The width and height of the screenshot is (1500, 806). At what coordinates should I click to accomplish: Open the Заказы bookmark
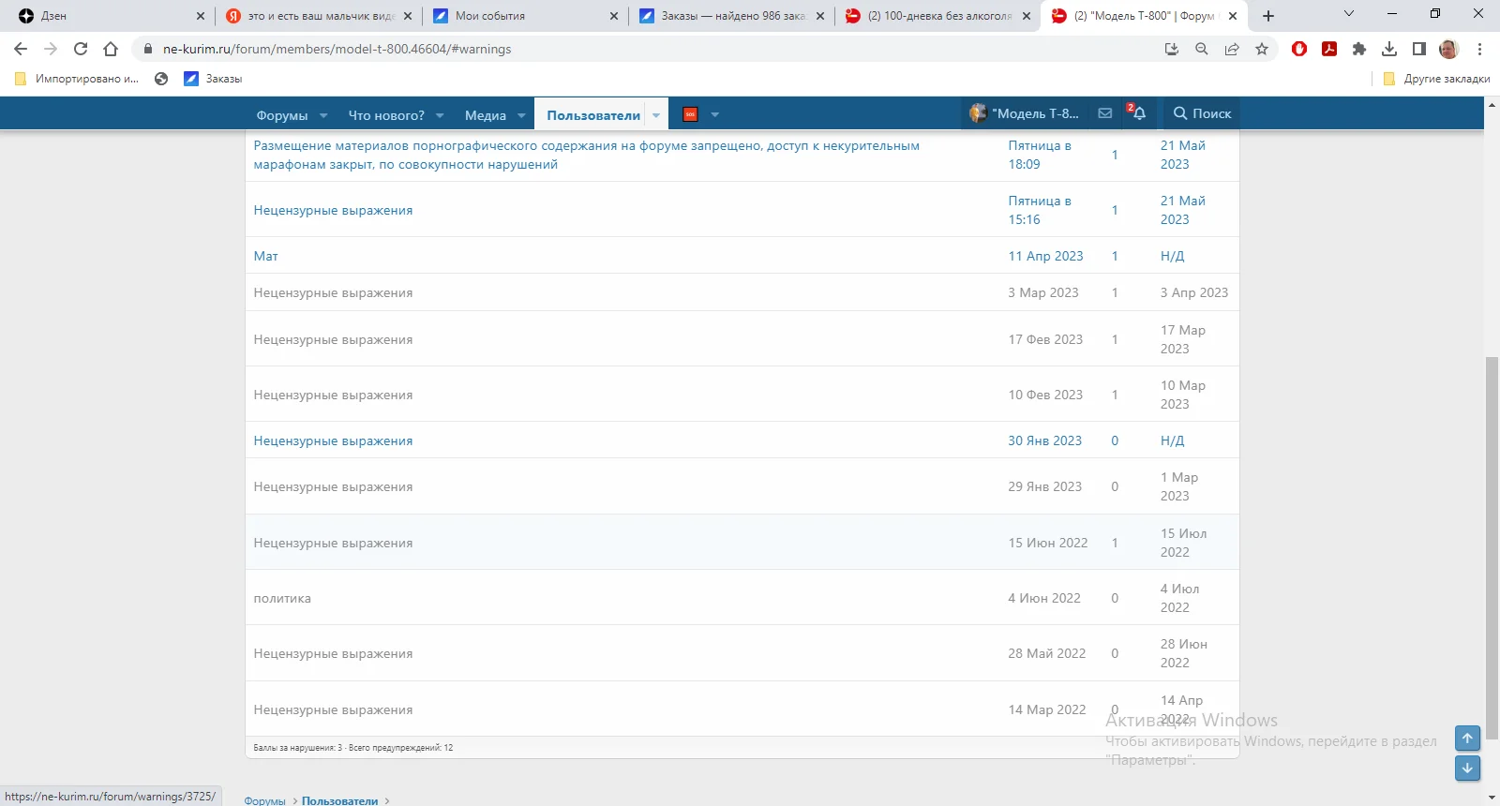click(x=213, y=79)
